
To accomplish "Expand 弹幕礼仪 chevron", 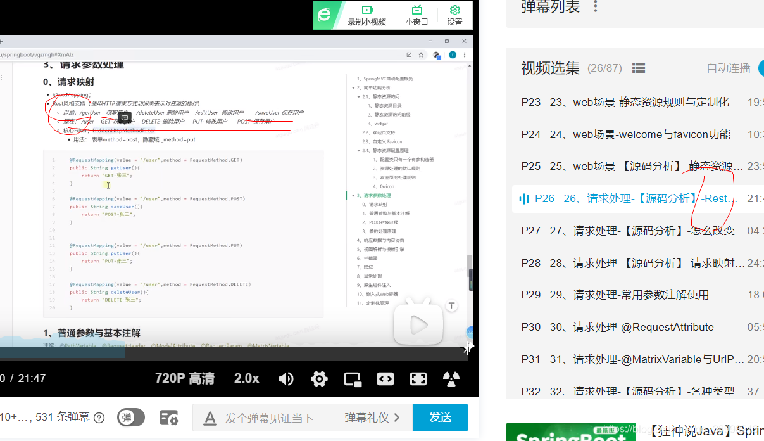I will point(397,418).
